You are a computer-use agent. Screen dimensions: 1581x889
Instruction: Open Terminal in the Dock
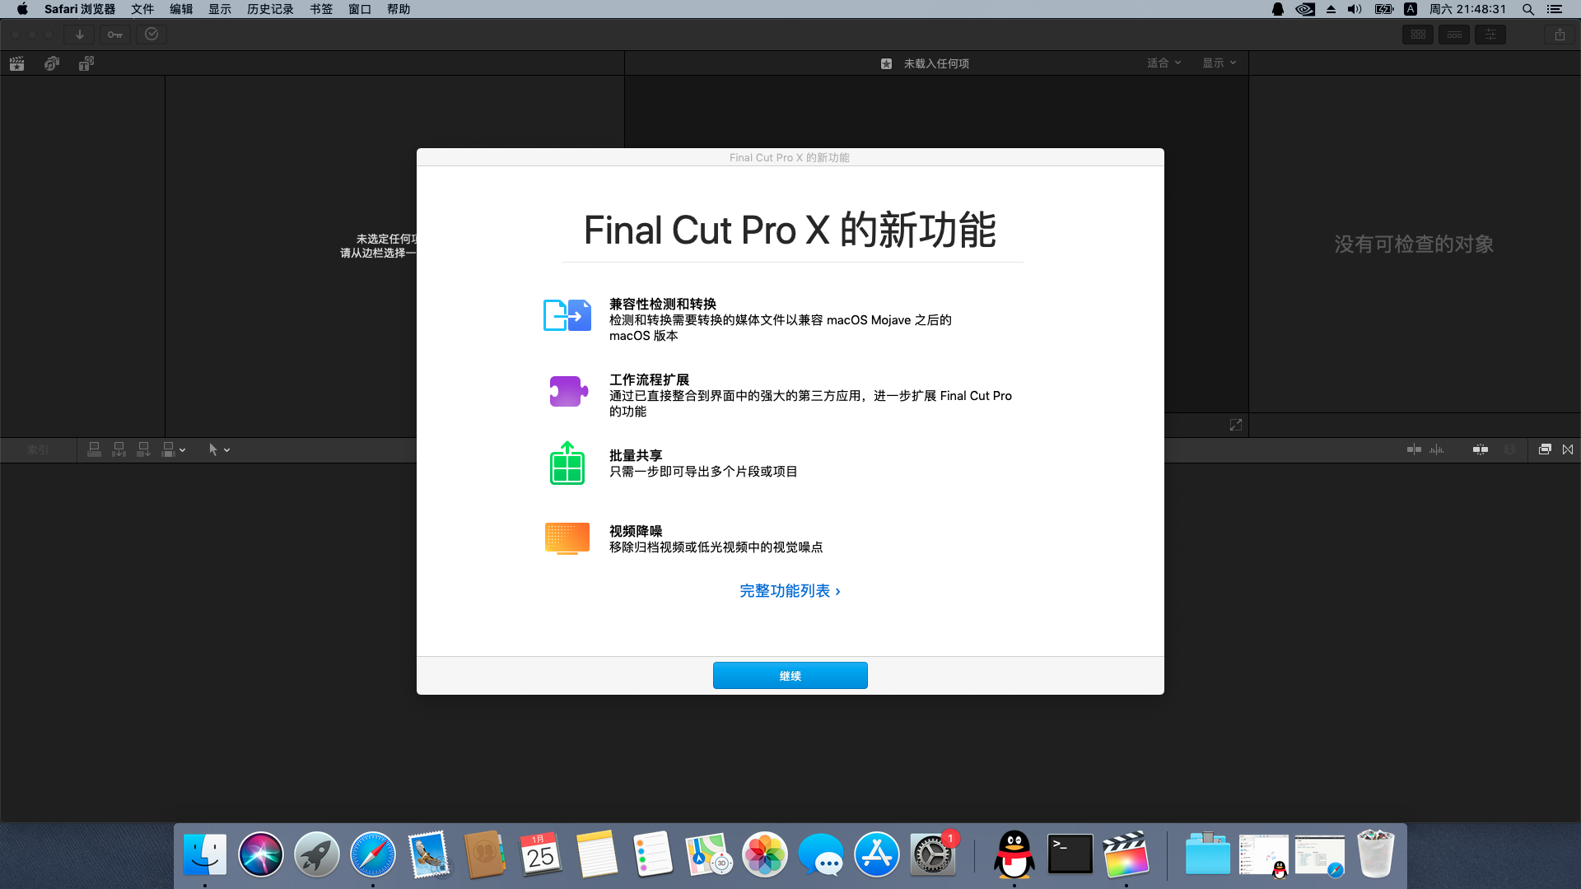(1070, 854)
